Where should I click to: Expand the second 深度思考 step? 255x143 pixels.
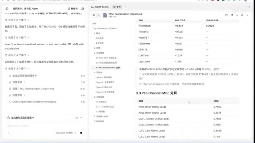point(17,95)
